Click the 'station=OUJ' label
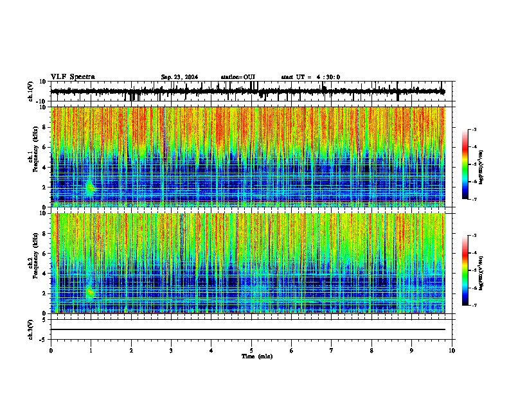 point(238,77)
